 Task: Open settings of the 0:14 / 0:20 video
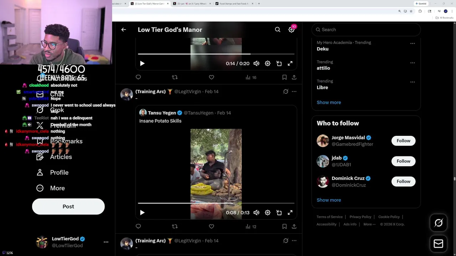[x=268, y=63]
